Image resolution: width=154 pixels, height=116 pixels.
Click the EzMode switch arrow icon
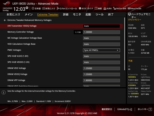click(131, 109)
